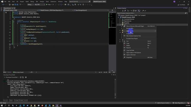
Task: Click the Solution Explorer wrench properties icon
Action: tap(143, 11)
